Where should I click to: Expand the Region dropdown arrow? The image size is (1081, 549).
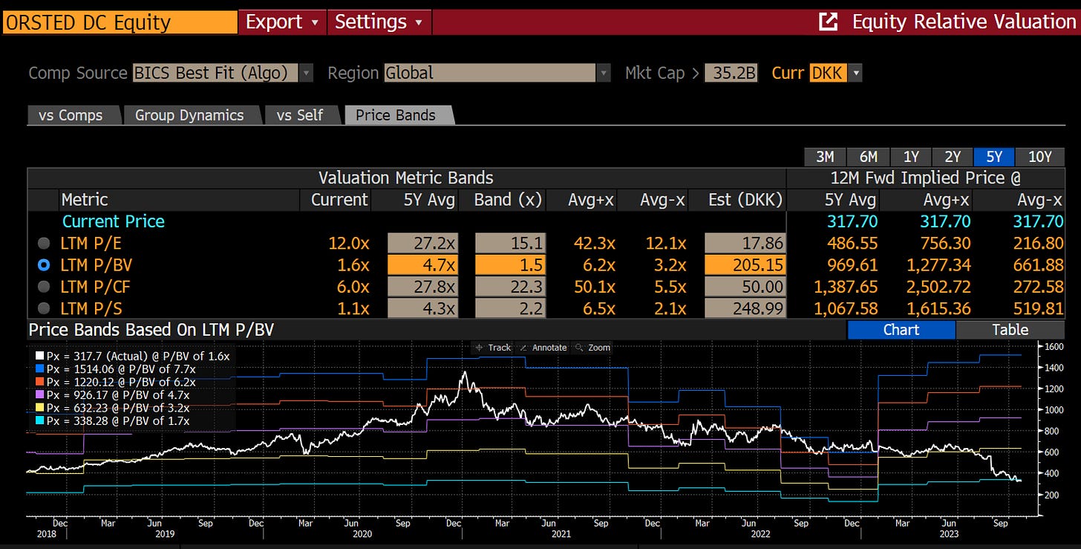click(x=604, y=73)
